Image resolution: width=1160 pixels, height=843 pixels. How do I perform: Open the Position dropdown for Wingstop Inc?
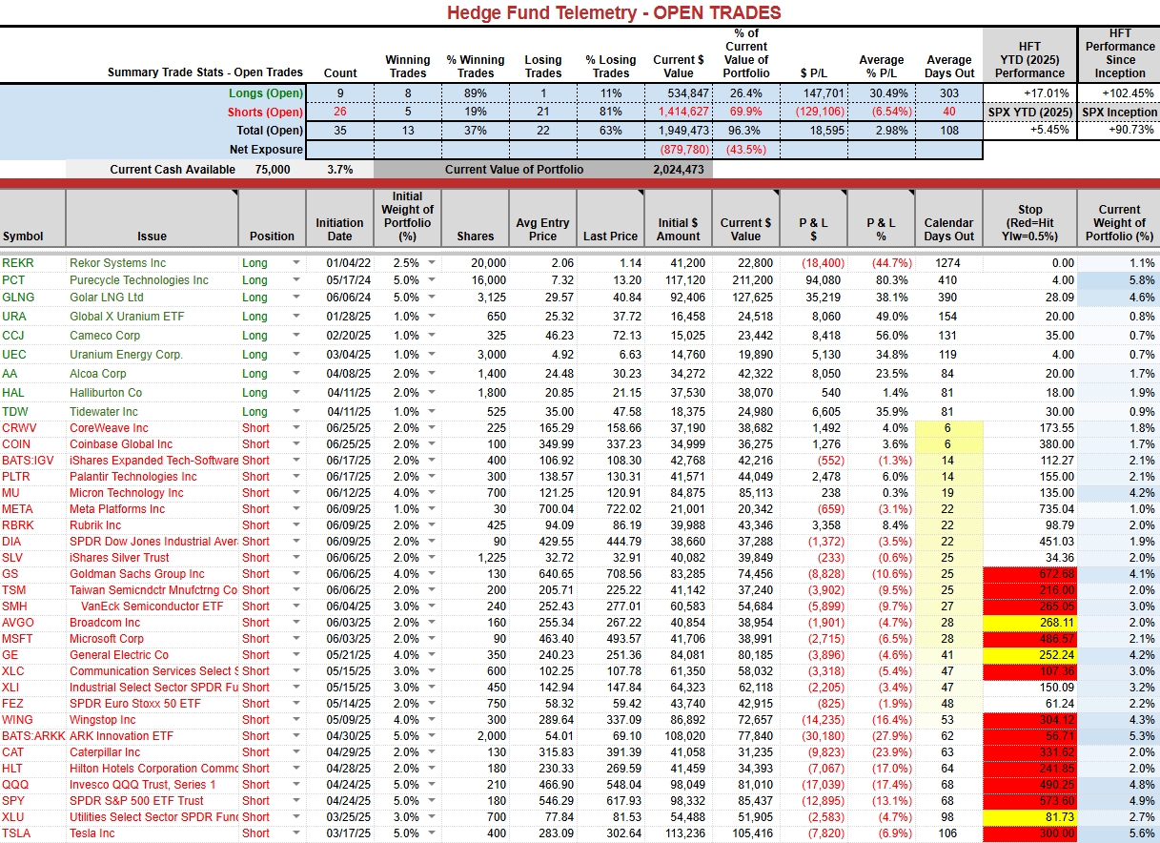click(x=295, y=720)
